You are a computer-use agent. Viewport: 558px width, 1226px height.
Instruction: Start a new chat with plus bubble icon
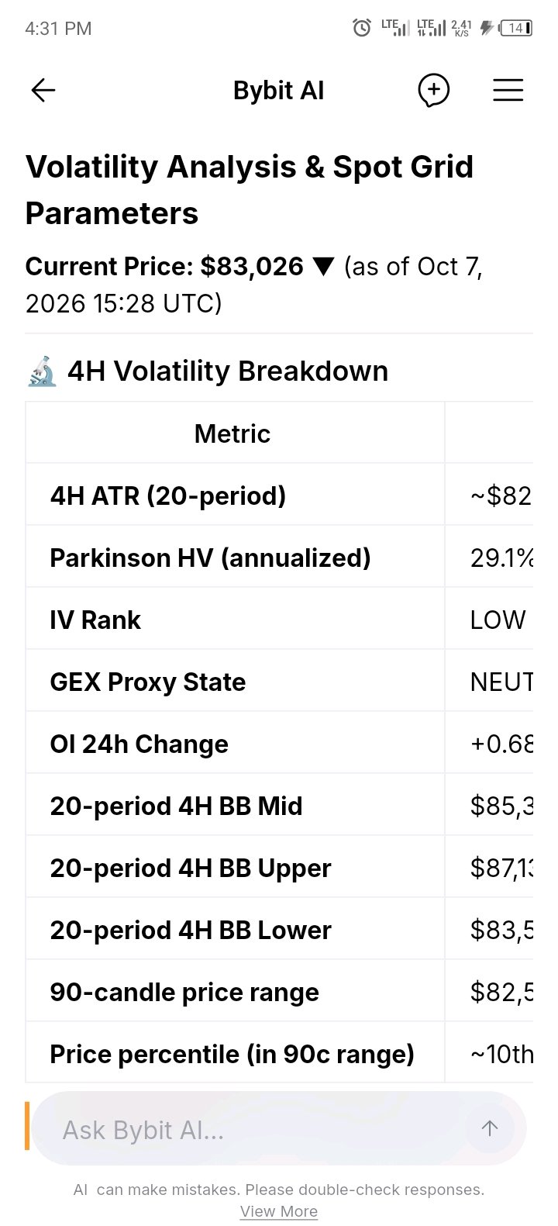pos(434,91)
